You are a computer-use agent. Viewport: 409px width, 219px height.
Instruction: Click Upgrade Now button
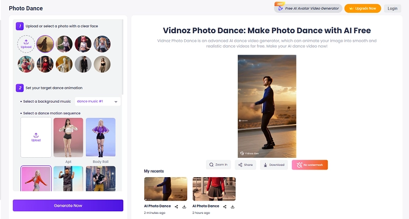[362, 8]
